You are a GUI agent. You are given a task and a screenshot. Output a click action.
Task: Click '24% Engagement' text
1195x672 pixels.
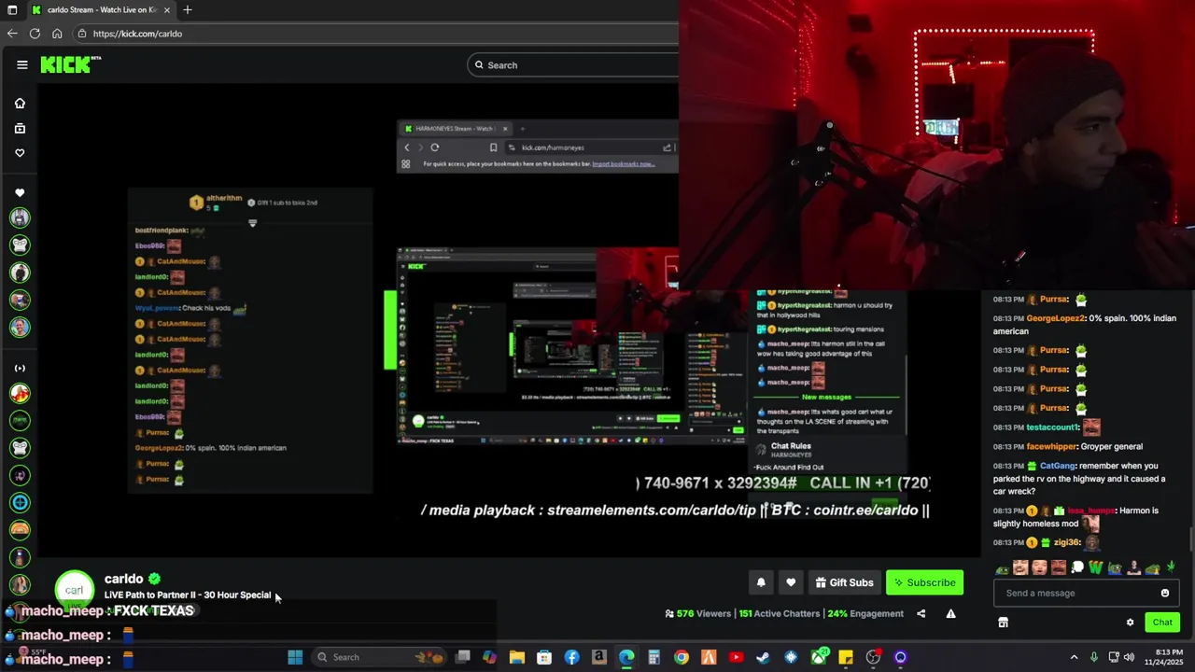tap(865, 613)
